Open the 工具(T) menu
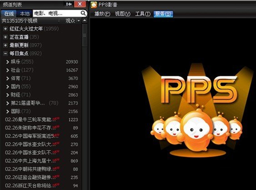Viewport: 256px width, 190px height. [x=143, y=14]
